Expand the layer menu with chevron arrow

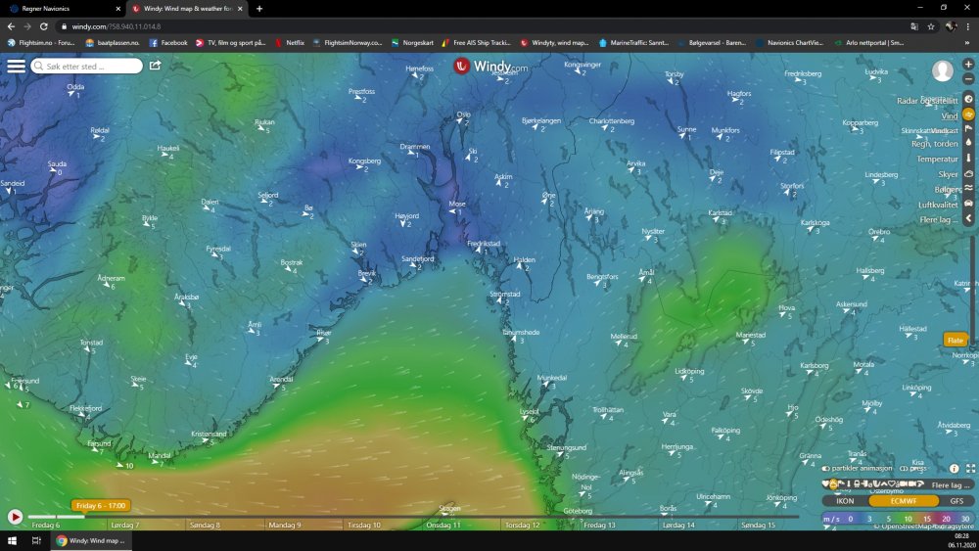click(x=968, y=218)
